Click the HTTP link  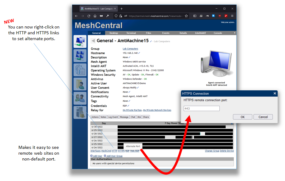[114, 151]
